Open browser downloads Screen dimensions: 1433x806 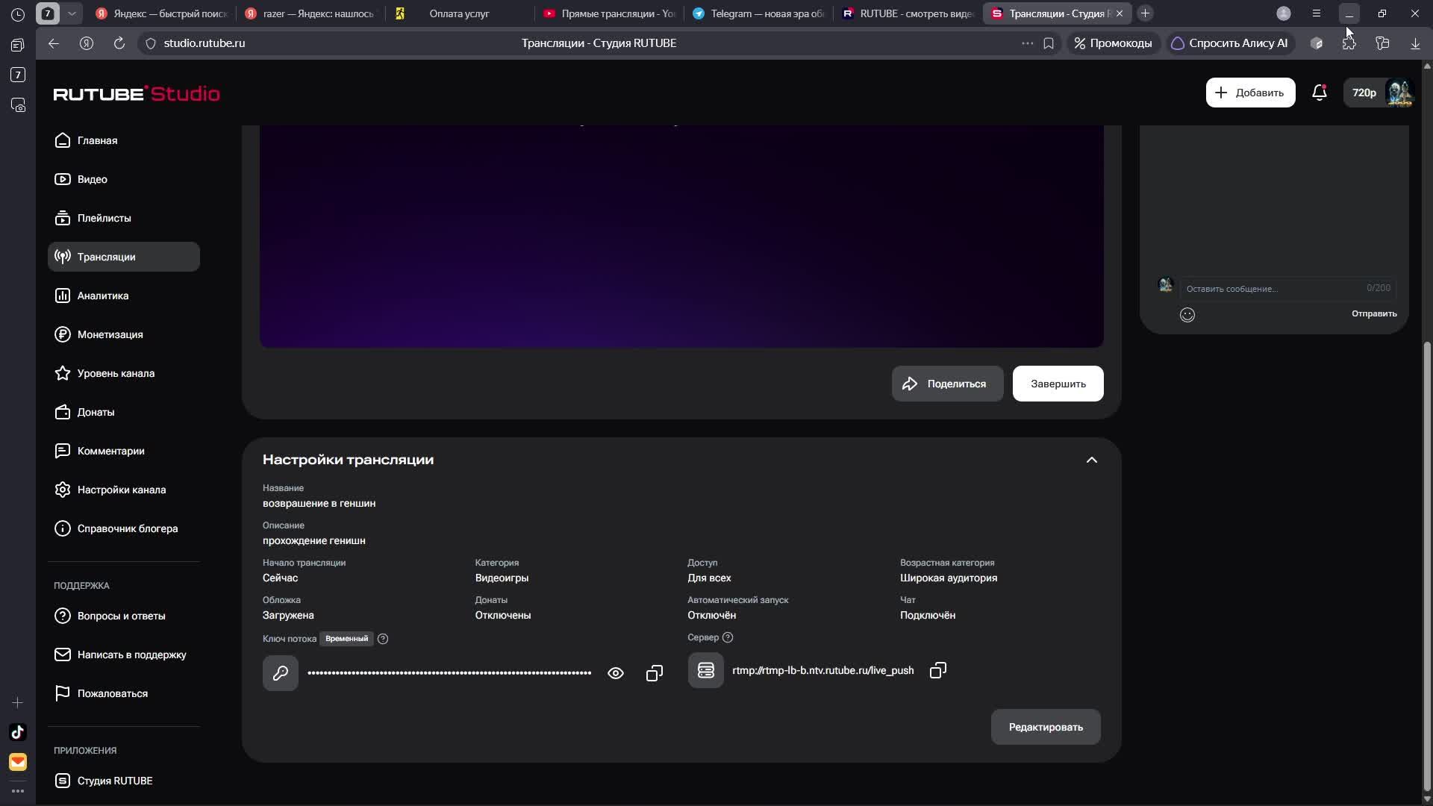tap(1415, 43)
